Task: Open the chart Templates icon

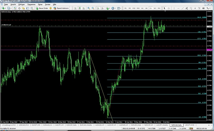Action: (118, 8)
